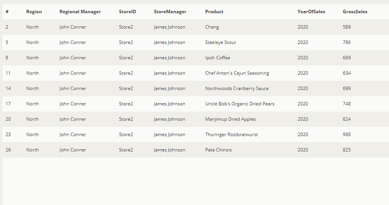Click the Steeleye Stout product cell
The image size is (389, 205).
coord(220,42)
